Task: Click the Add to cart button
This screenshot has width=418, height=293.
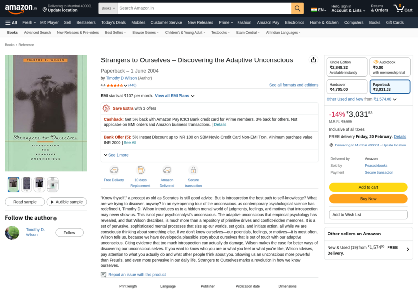Action: coord(368,187)
